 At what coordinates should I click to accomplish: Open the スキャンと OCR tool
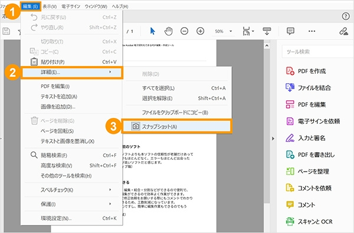coord(309,221)
